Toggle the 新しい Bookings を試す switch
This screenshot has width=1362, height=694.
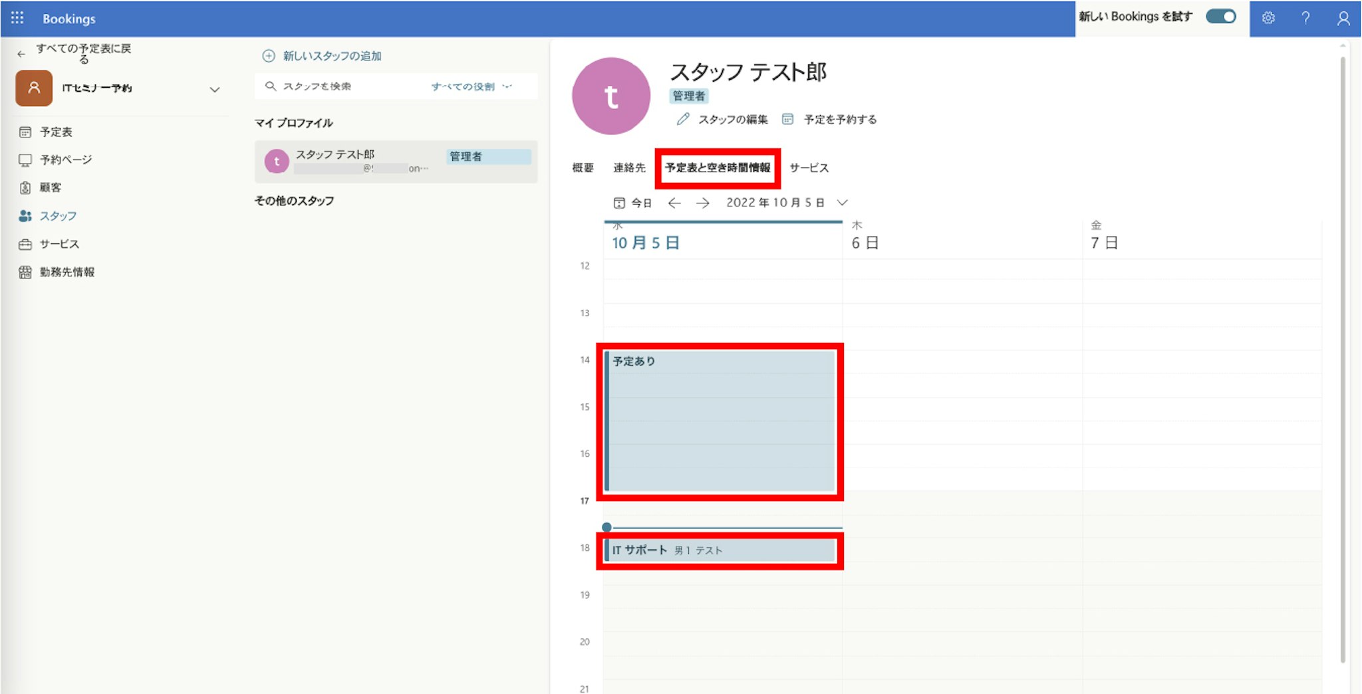click(1221, 17)
